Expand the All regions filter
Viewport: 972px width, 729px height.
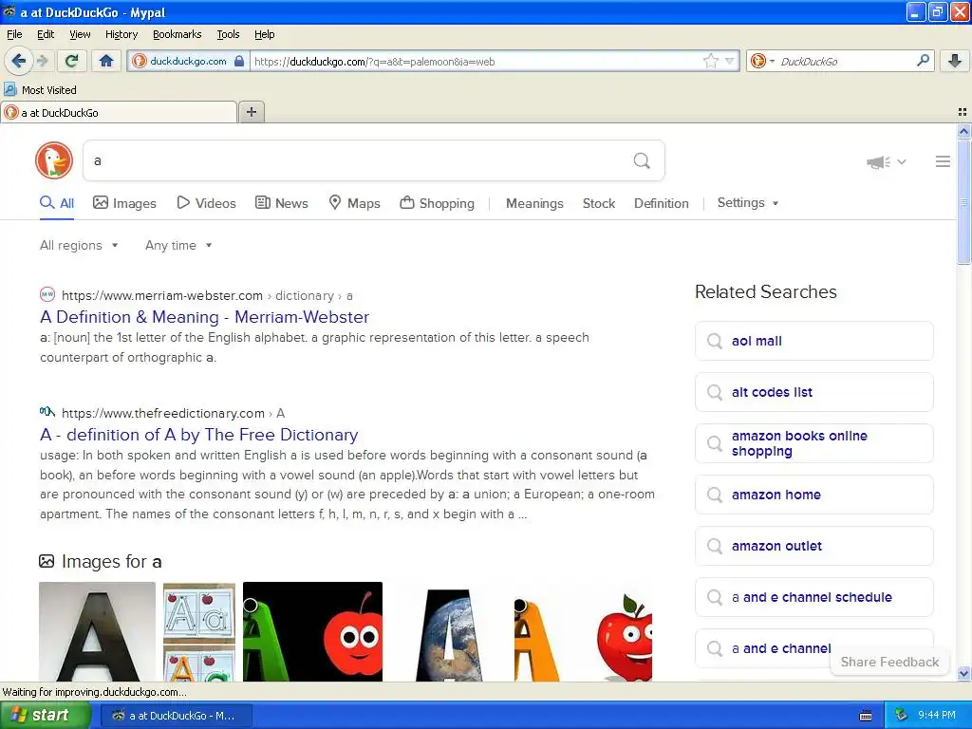coord(79,246)
